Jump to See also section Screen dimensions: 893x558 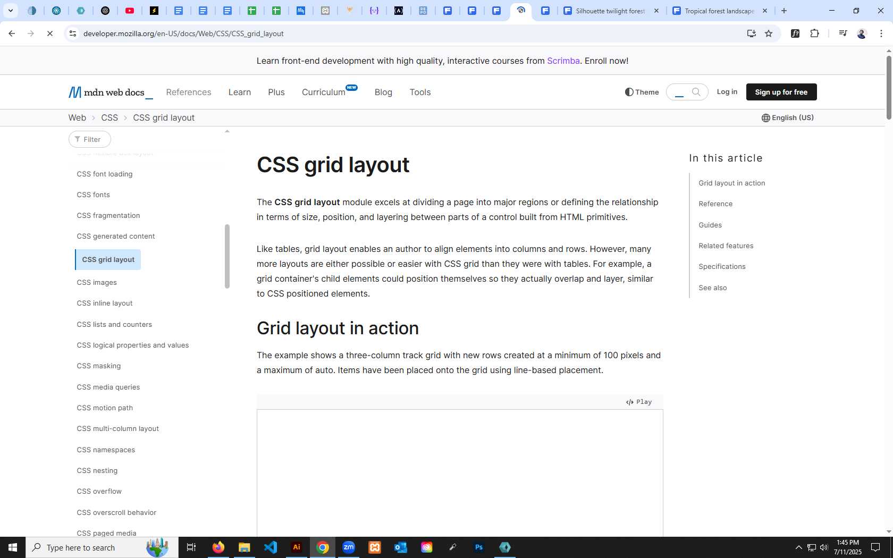pos(713,288)
